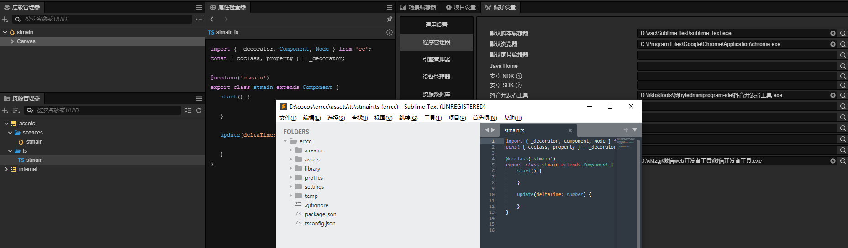Browse for the default script editor path
Screen dimensions: 848x248
[843, 33]
